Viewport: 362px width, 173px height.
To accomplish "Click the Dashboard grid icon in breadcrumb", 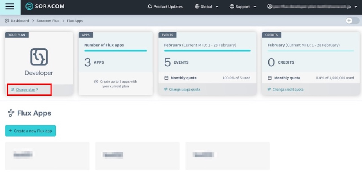I will coord(7,21).
